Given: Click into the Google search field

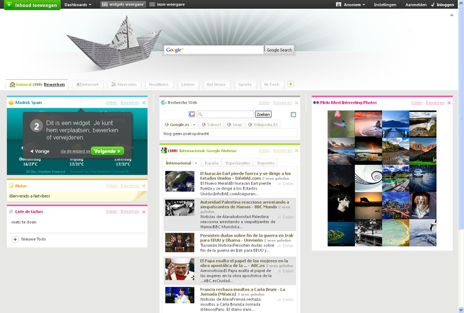Looking at the screenshot, I should (225, 50).
